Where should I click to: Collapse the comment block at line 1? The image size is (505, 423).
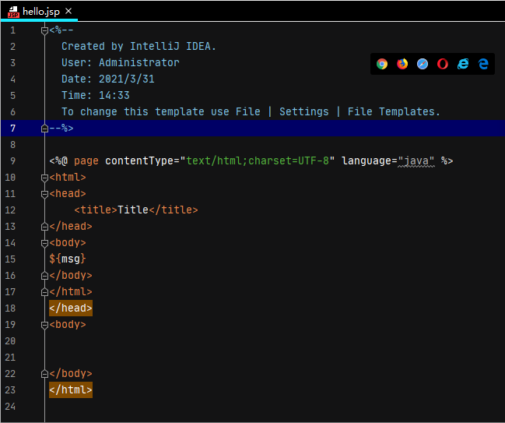(45, 30)
